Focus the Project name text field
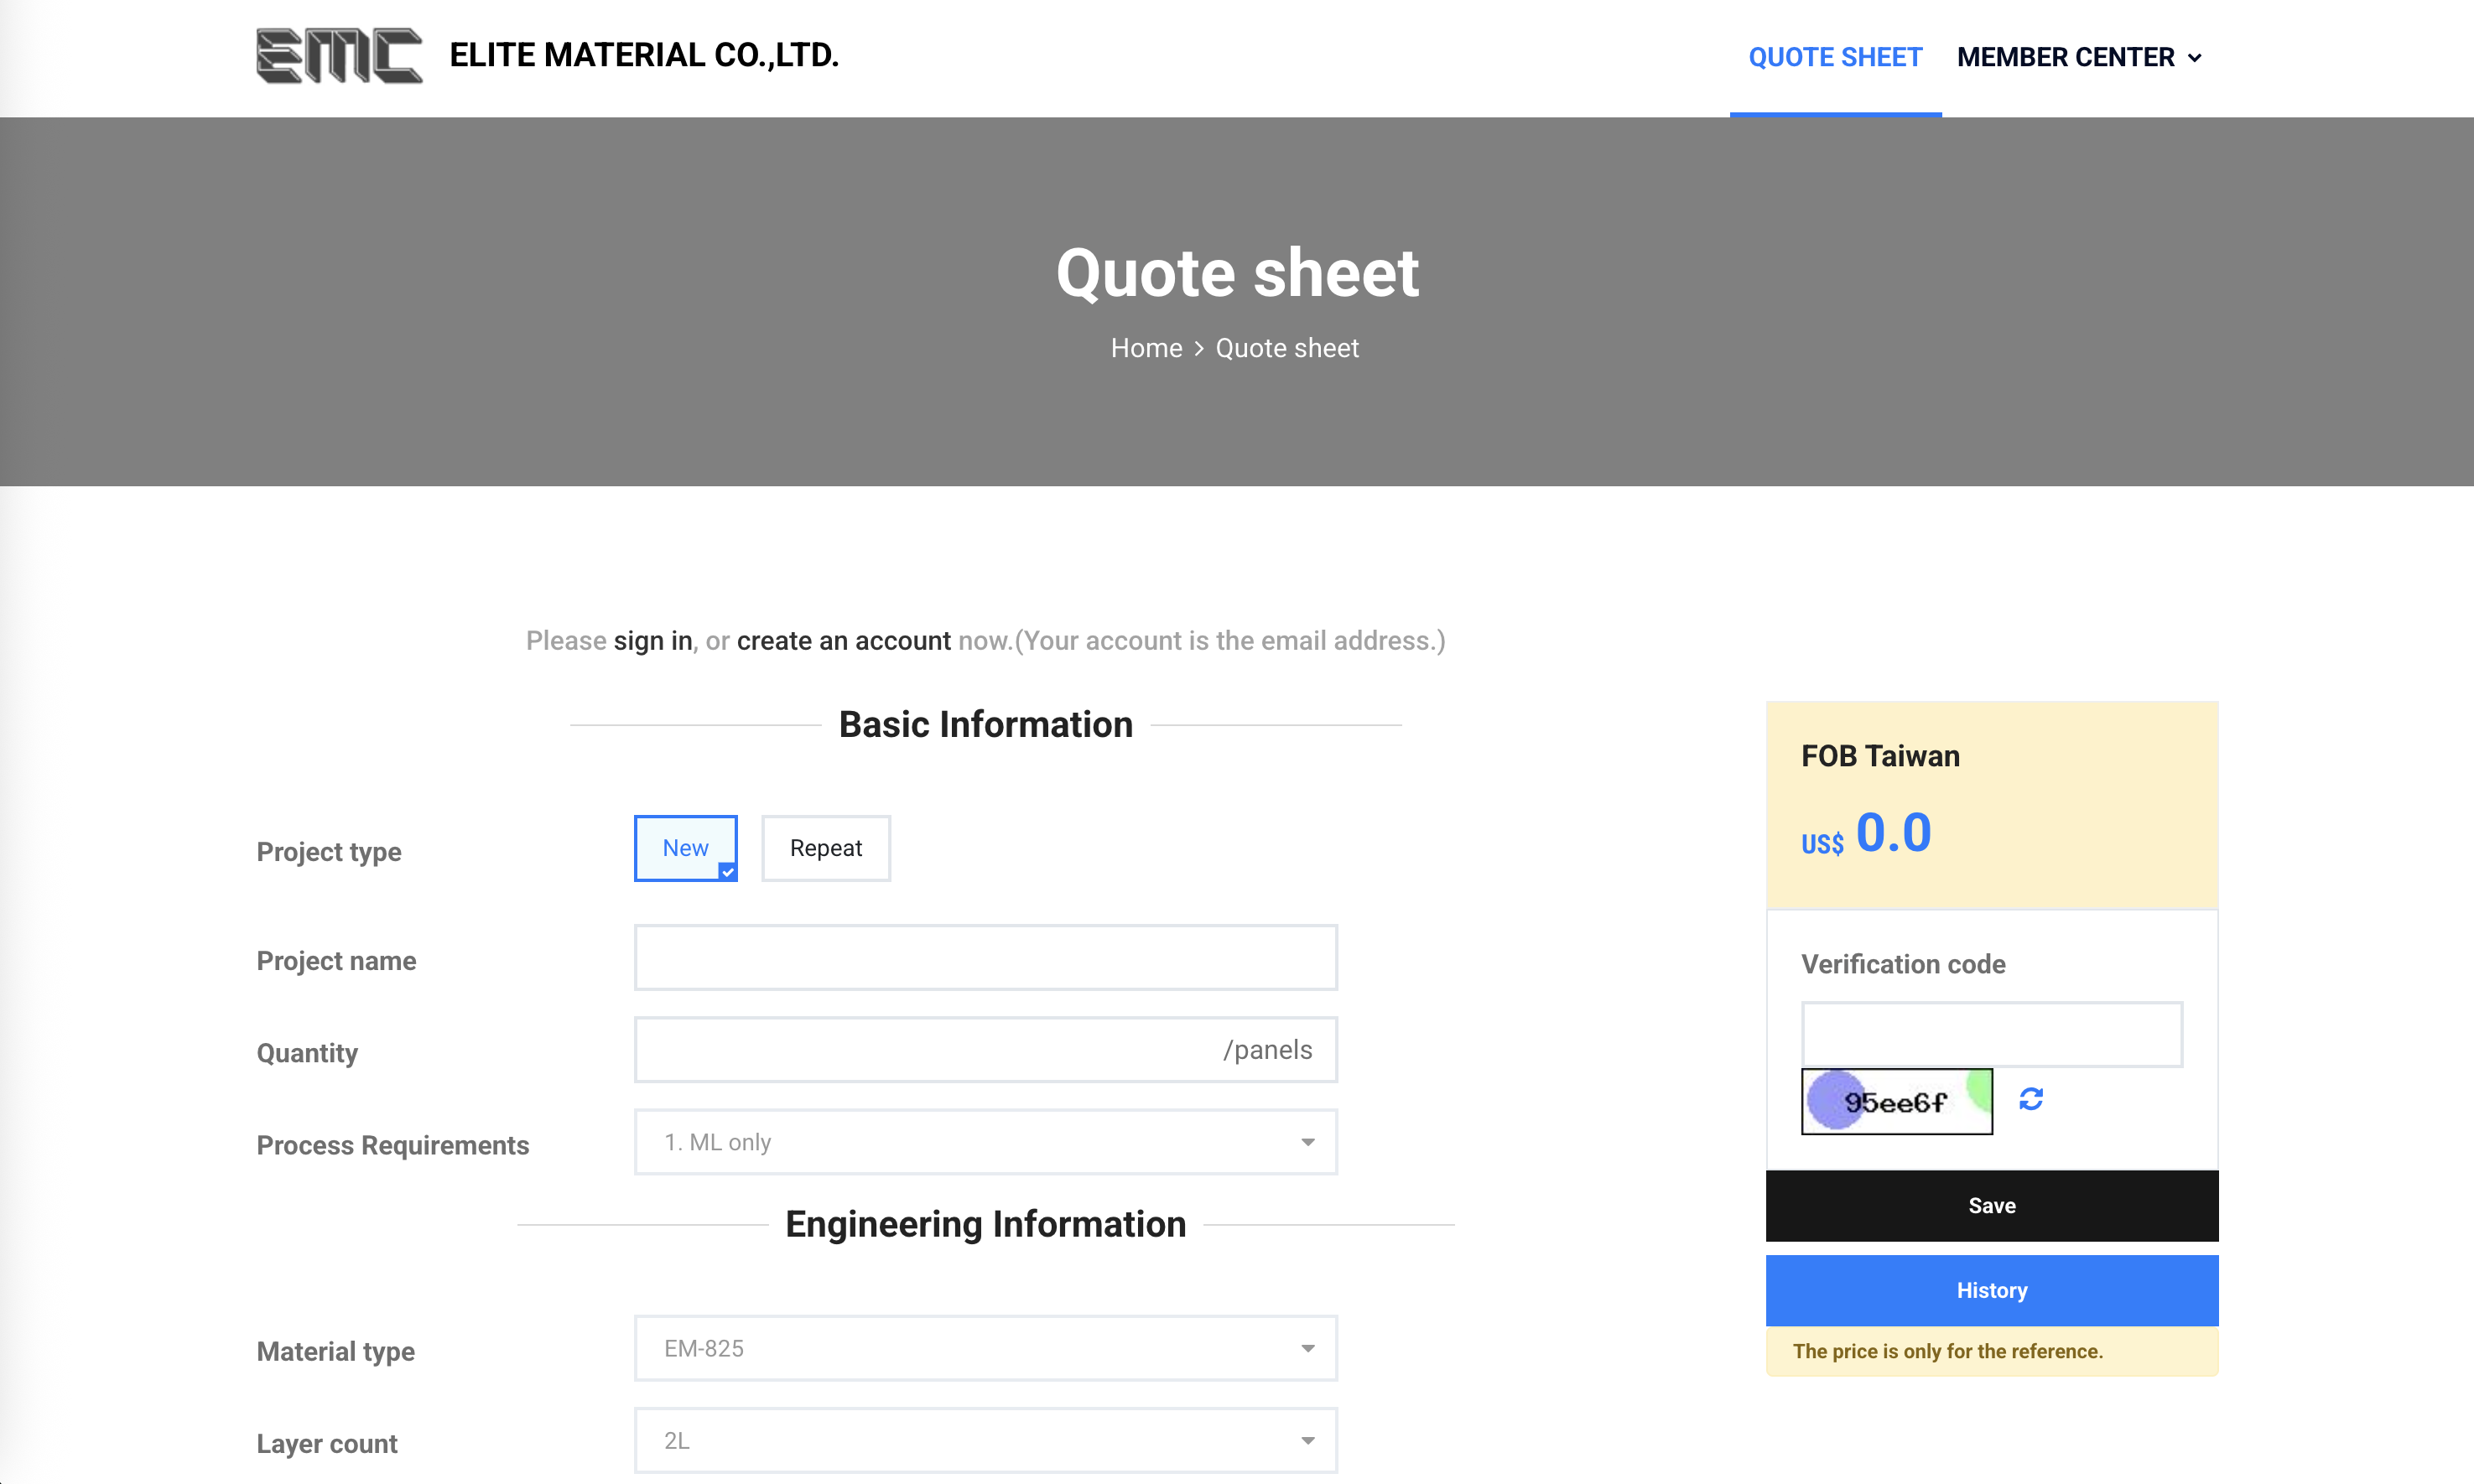Screen dimensions: 2474x1484 click(x=985, y=957)
